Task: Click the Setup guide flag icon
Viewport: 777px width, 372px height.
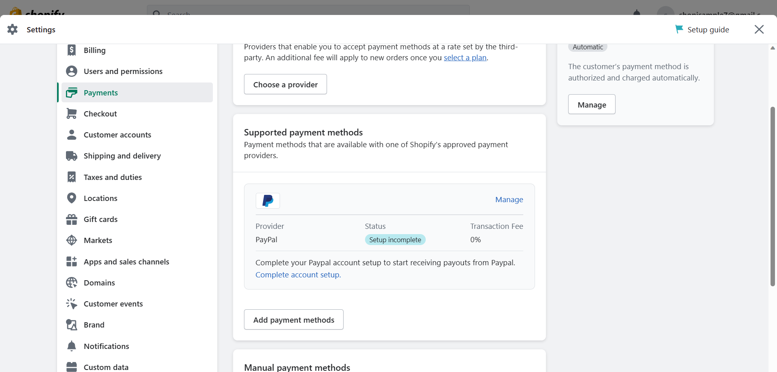Action: tap(679, 29)
